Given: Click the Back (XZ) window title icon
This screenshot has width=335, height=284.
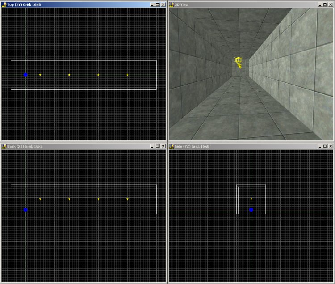Looking at the screenshot, I should [x=4, y=146].
